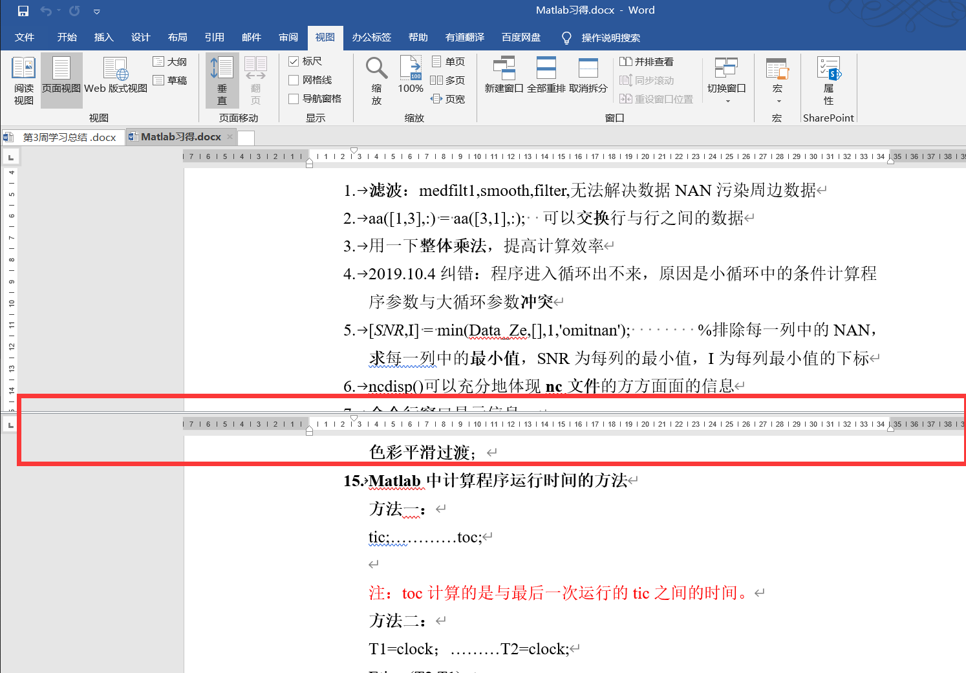
Task: Open the 引用 ribbon tab
Action: tap(215, 37)
